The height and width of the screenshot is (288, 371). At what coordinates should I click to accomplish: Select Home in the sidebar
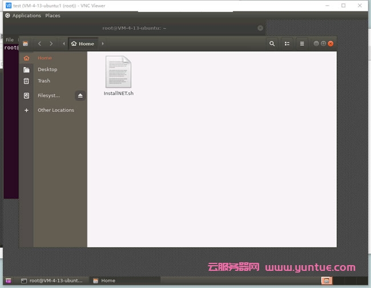click(45, 58)
